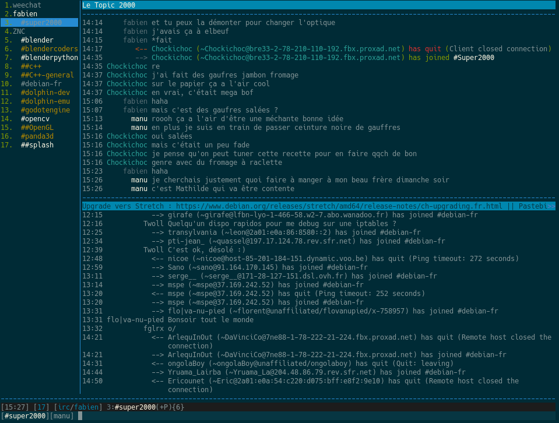This screenshot has height=423, width=559.
Task: Click message 'sur le papier ça a l'air cool'
Action: pos(210,84)
